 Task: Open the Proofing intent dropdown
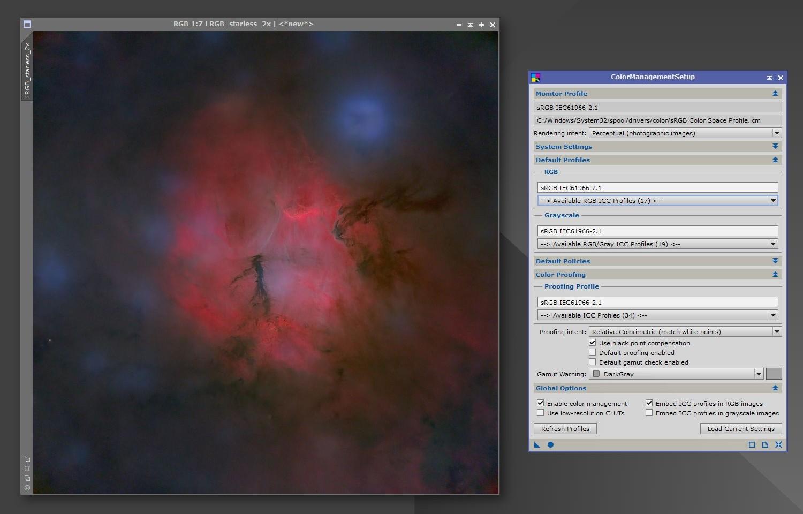(685, 331)
